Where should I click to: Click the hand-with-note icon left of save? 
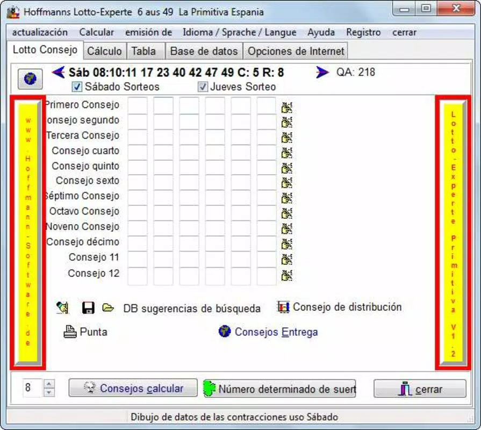tap(62, 307)
